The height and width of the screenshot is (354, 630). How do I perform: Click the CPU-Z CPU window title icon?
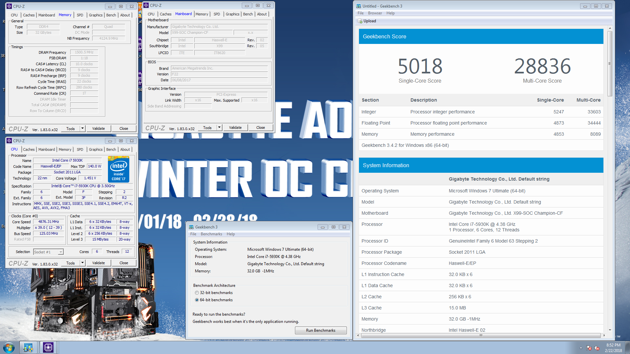pyautogui.click(x=9, y=141)
